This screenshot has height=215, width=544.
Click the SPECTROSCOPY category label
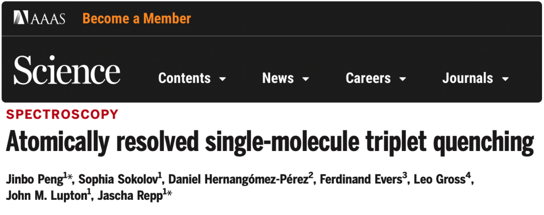coord(62,114)
